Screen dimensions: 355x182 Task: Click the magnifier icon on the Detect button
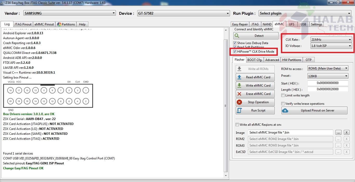(x=237, y=36)
